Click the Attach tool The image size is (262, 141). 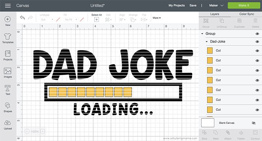pyautogui.click(x=228, y=135)
